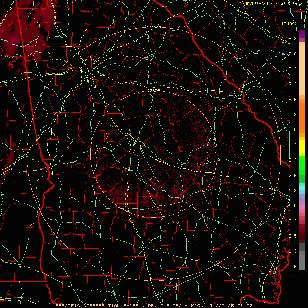The height and width of the screenshot is (308, 308).
Task: Click the 50 NMI range ring label
Action: tap(154, 90)
